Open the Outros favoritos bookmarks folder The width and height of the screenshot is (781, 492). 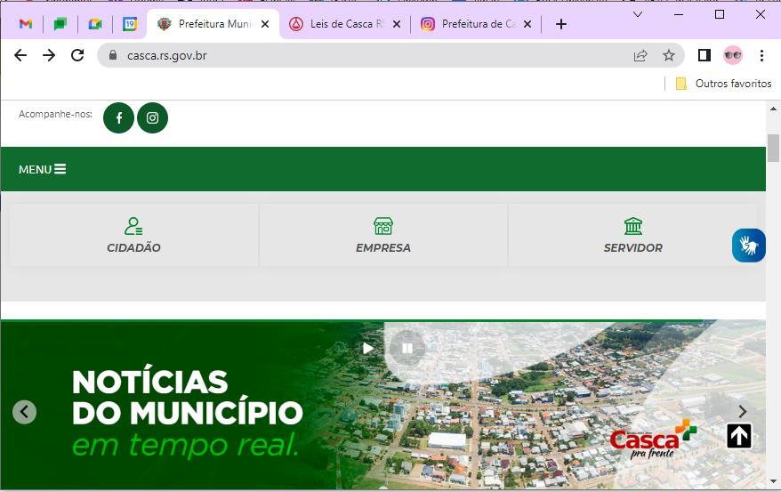pos(723,84)
